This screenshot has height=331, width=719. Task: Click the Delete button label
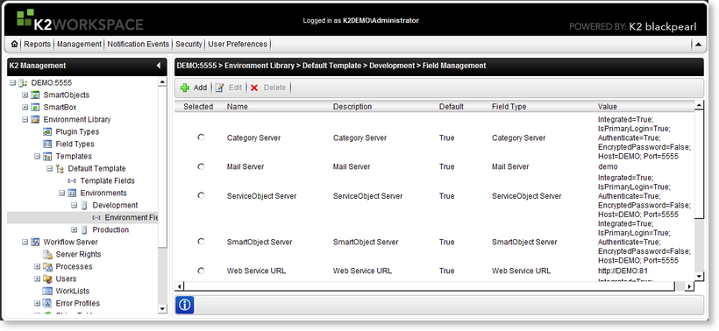click(274, 88)
